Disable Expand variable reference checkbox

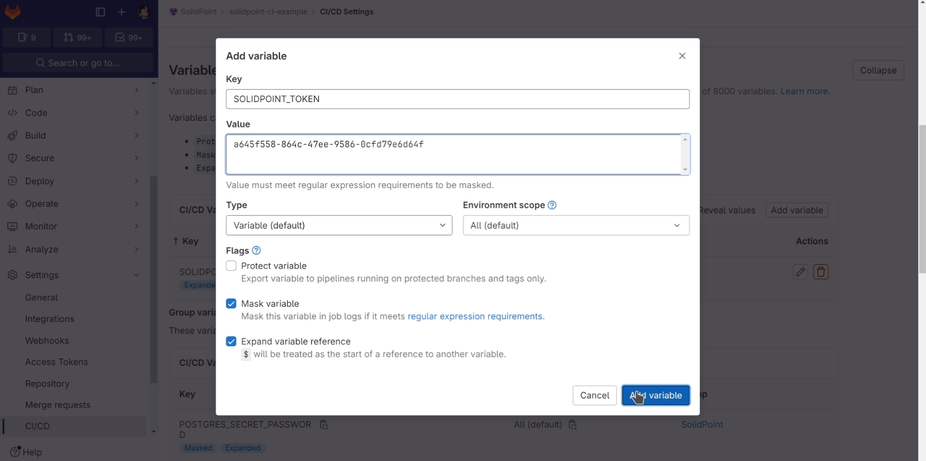(231, 342)
